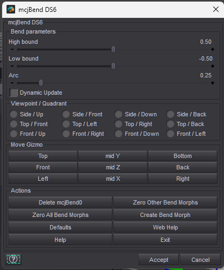Click the Low bound plus icon
The height and width of the screenshot is (270, 224).
pos(213,66)
